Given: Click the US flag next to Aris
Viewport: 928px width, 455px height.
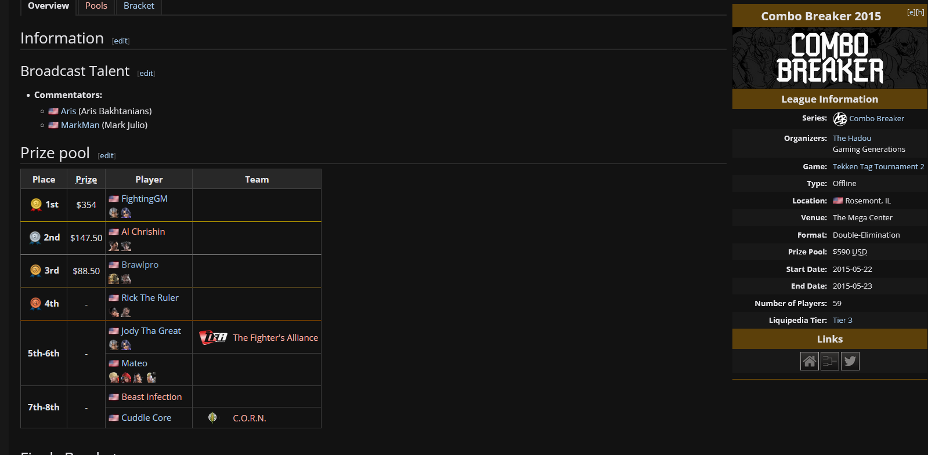Looking at the screenshot, I should 53,111.
